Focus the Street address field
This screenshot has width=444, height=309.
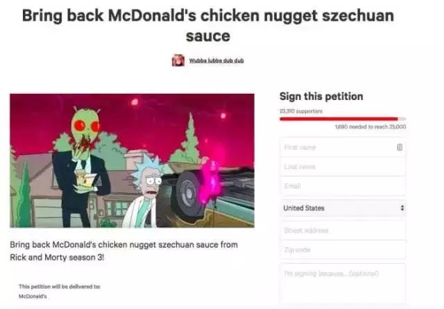(x=343, y=231)
